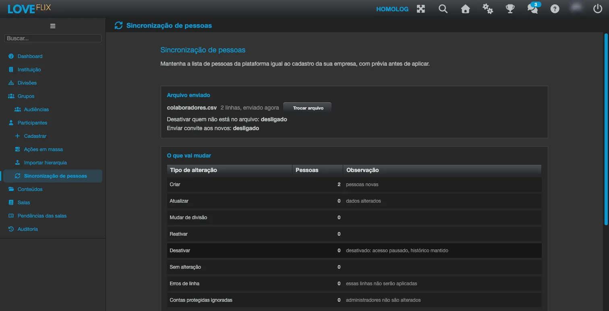The image size is (609, 311).
Task: Navigate to Salas
Action: [24, 203]
